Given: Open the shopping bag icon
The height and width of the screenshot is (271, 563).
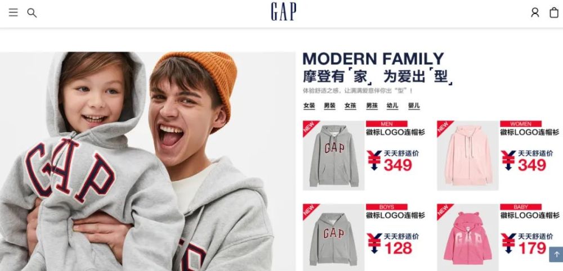Looking at the screenshot, I should 554,12.
